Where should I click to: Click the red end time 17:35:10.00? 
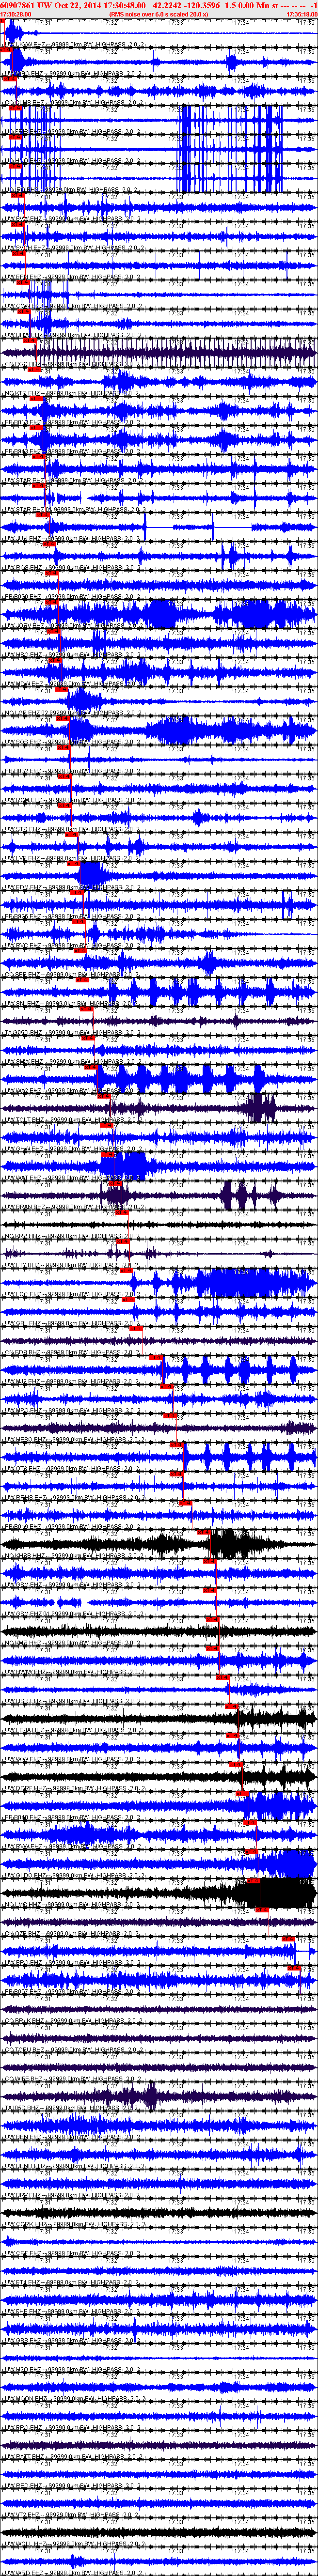pos(301,14)
